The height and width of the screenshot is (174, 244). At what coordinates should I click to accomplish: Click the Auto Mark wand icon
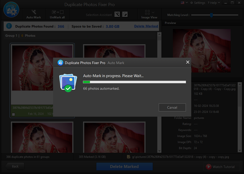point(34,12)
